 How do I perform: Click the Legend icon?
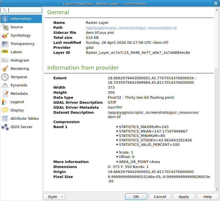pos(4,102)
